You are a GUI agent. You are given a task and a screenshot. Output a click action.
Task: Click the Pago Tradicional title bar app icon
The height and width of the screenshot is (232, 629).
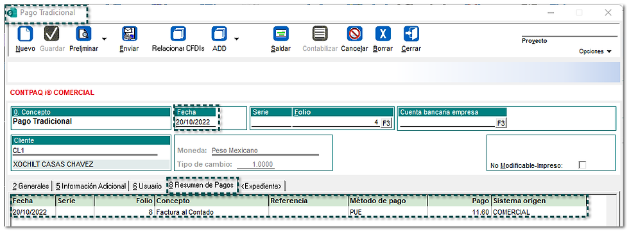(13, 13)
